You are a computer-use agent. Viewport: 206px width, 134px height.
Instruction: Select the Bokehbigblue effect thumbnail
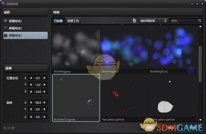[124, 49]
